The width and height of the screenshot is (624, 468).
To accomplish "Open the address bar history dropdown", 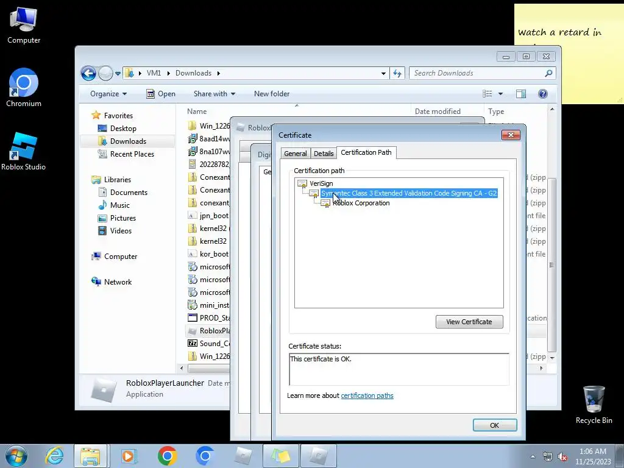I will pos(383,73).
